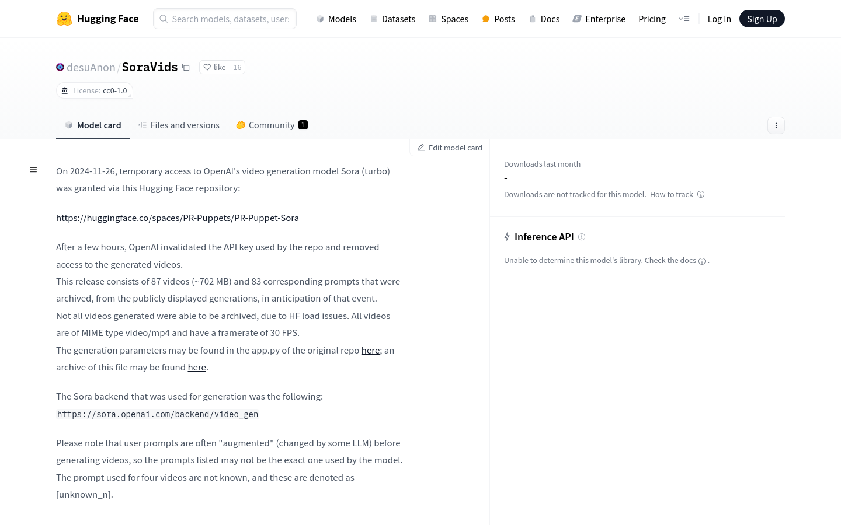Click the search magnifier icon

point(164,19)
